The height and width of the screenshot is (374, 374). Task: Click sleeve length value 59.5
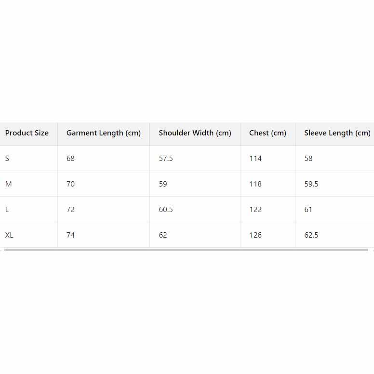(x=311, y=184)
